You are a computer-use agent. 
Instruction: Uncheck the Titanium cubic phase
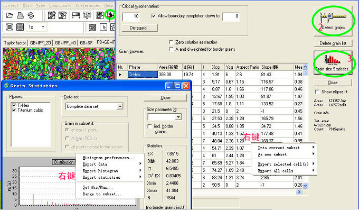(x=14, y=110)
